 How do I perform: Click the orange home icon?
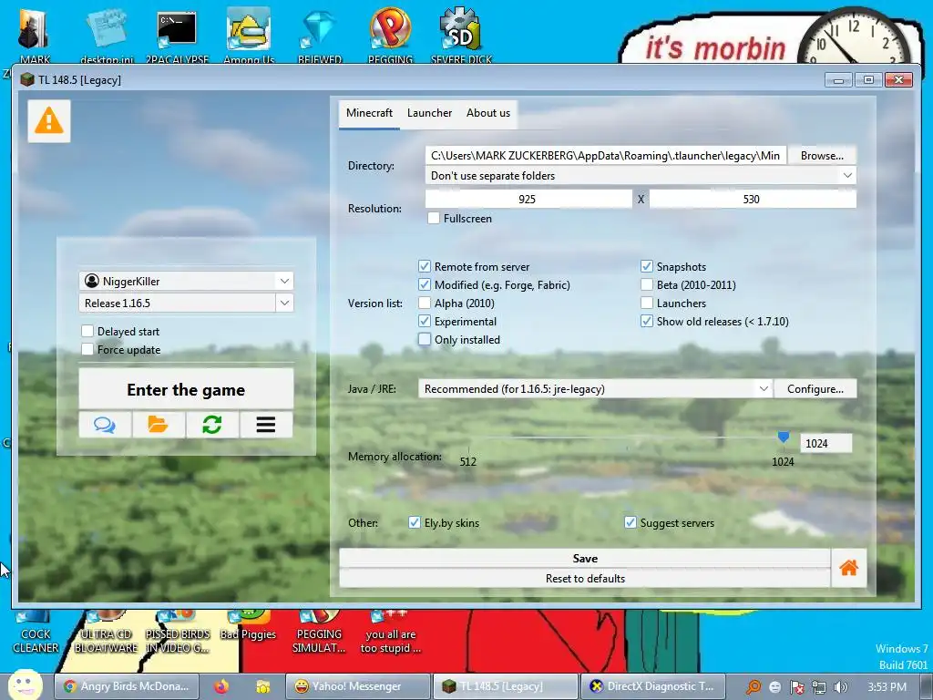pos(848,568)
